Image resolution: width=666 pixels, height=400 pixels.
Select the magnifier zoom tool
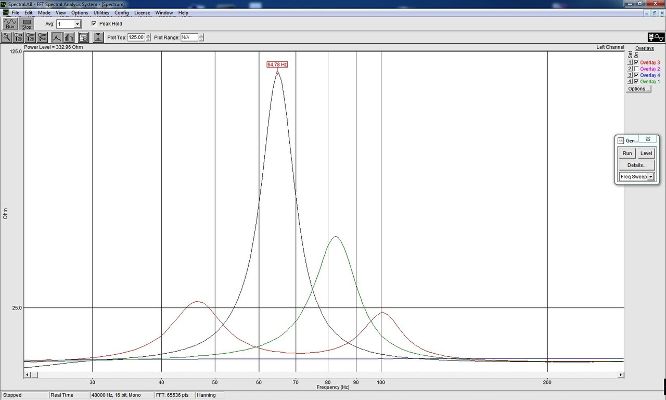click(x=7, y=37)
